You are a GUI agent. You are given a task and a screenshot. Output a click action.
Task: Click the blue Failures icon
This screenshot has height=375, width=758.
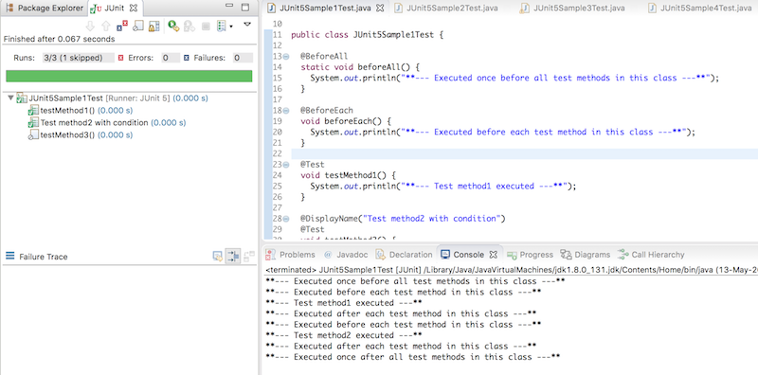click(187, 58)
